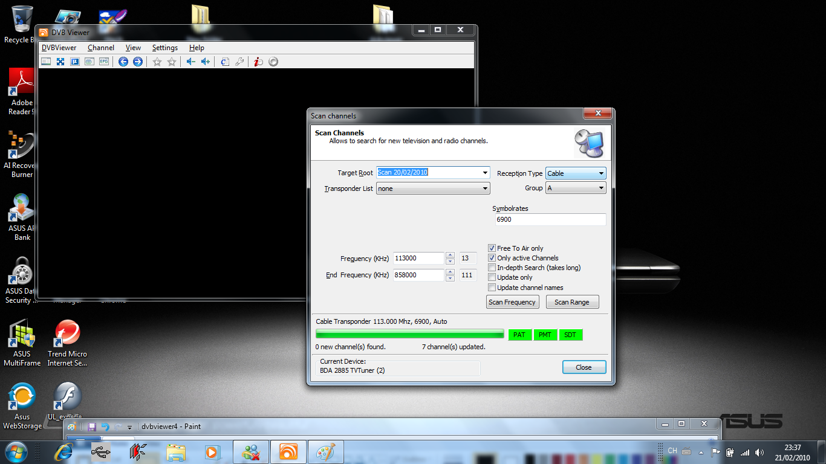
Task: Click the Save icon in Paint title bar
Action: click(92, 427)
